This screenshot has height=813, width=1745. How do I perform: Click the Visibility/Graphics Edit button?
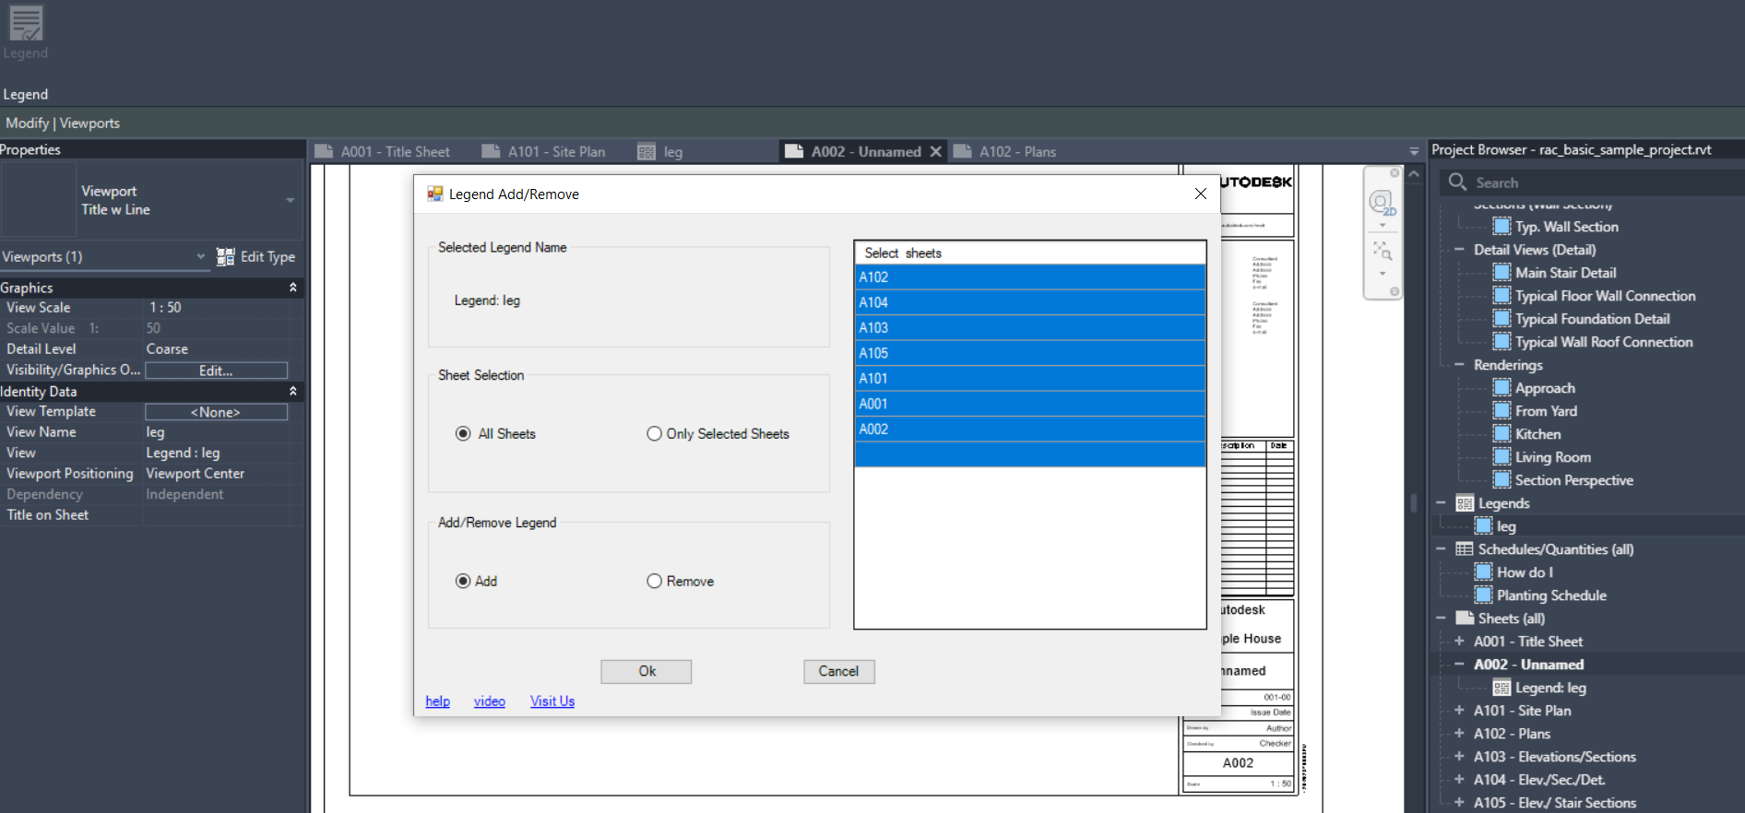(x=216, y=371)
